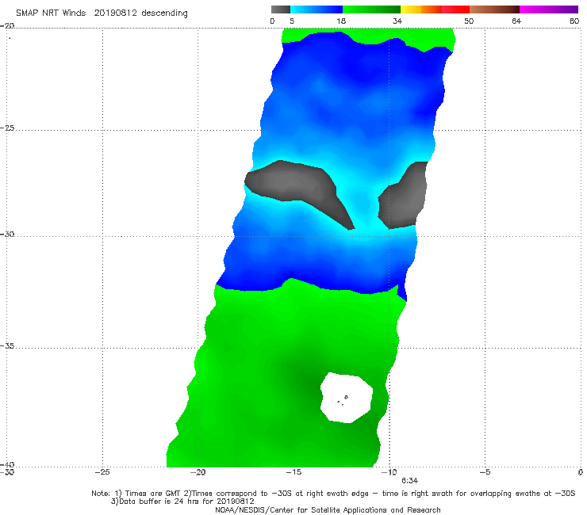
Task: Click the longitude label '-25' on bottom axis
Action: tap(102, 472)
